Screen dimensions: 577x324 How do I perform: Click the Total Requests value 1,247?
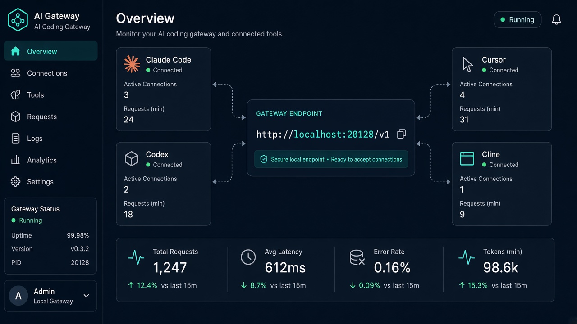pos(169,268)
